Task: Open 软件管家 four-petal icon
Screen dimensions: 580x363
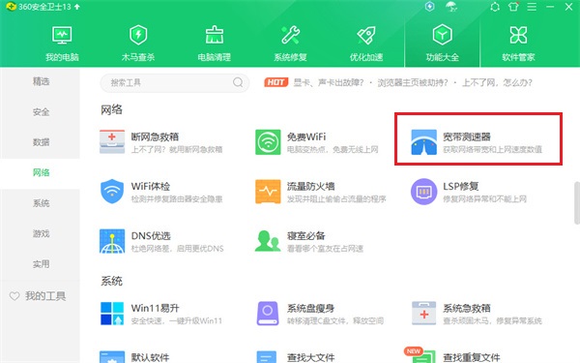Action: click(x=518, y=35)
